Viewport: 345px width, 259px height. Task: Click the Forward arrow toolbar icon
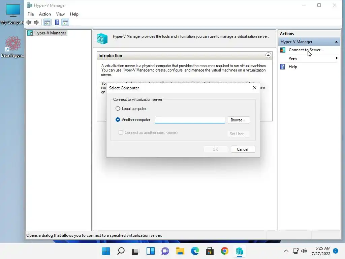36,22
